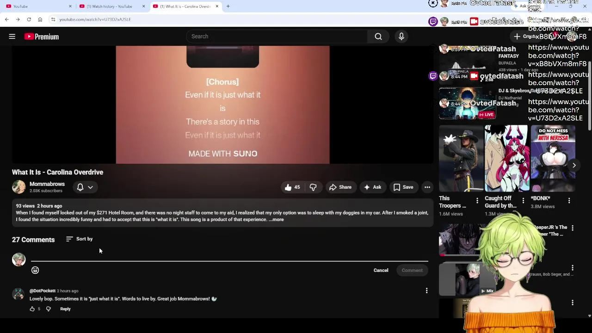Close the Watch history tab

click(x=143, y=6)
